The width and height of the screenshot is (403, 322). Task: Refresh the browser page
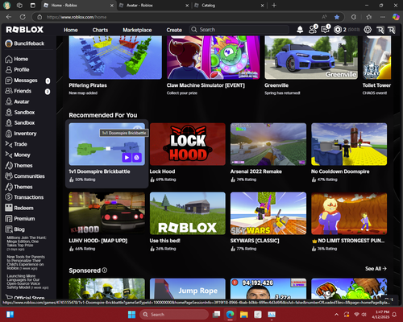[23, 17]
